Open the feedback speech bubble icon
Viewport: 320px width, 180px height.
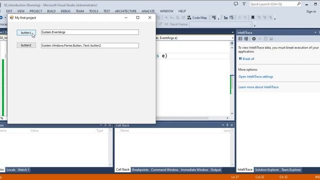235,4
